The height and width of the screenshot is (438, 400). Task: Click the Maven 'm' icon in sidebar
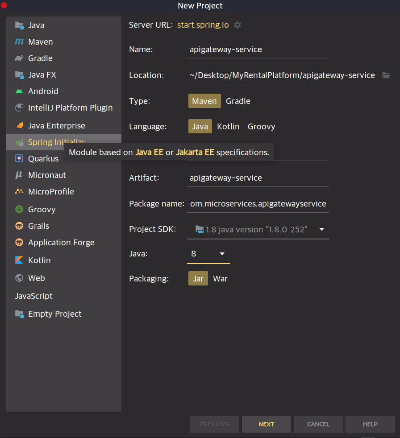coord(19,41)
